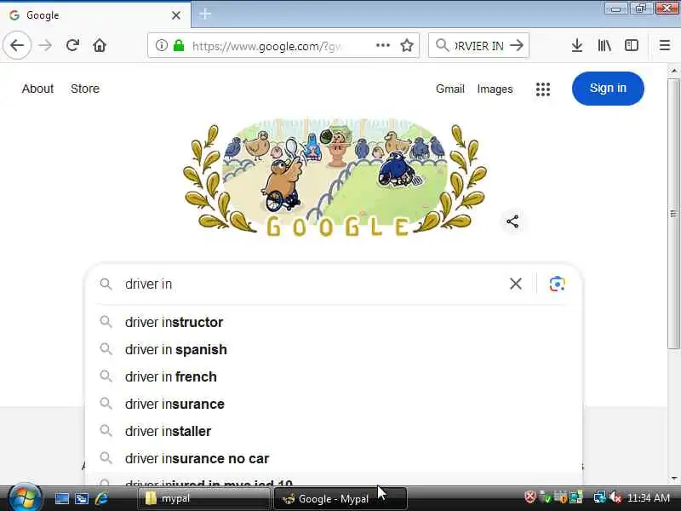This screenshot has width=681, height=511.
Task: Click the red security alert tray icon
Action: (x=529, y=497)
